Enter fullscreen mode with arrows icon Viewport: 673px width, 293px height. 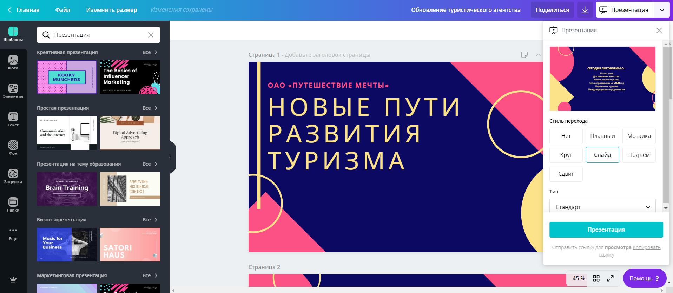coord(611,279)
